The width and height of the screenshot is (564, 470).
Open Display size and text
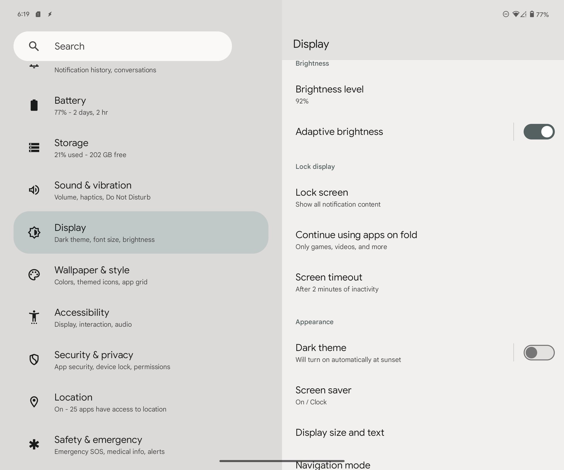point(340,432)
